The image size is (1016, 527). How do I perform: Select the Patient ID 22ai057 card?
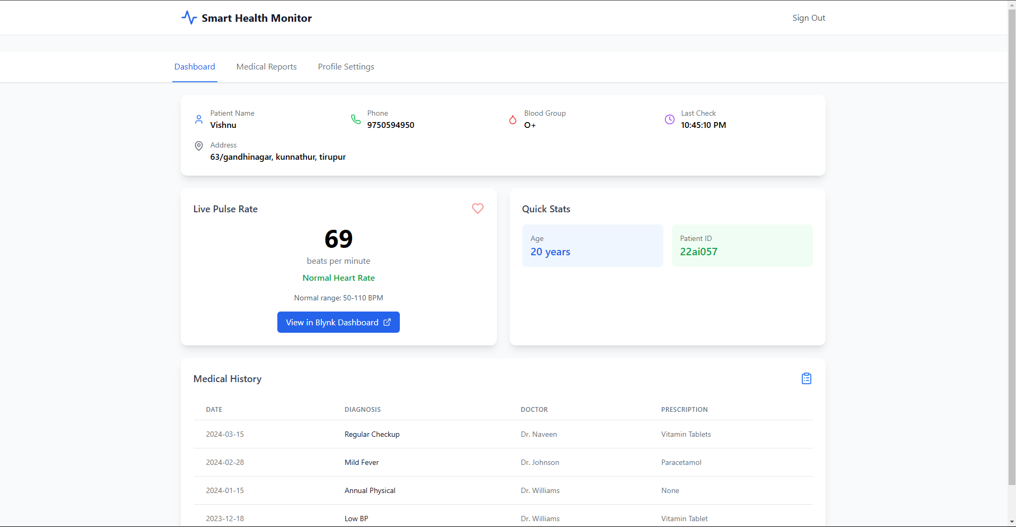coord(742,246)
